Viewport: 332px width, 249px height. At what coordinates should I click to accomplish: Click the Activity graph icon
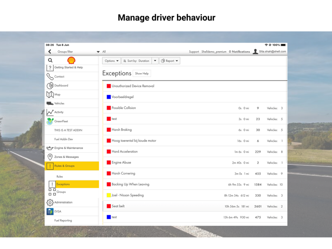pyautogui.click(x=50, y=112)
